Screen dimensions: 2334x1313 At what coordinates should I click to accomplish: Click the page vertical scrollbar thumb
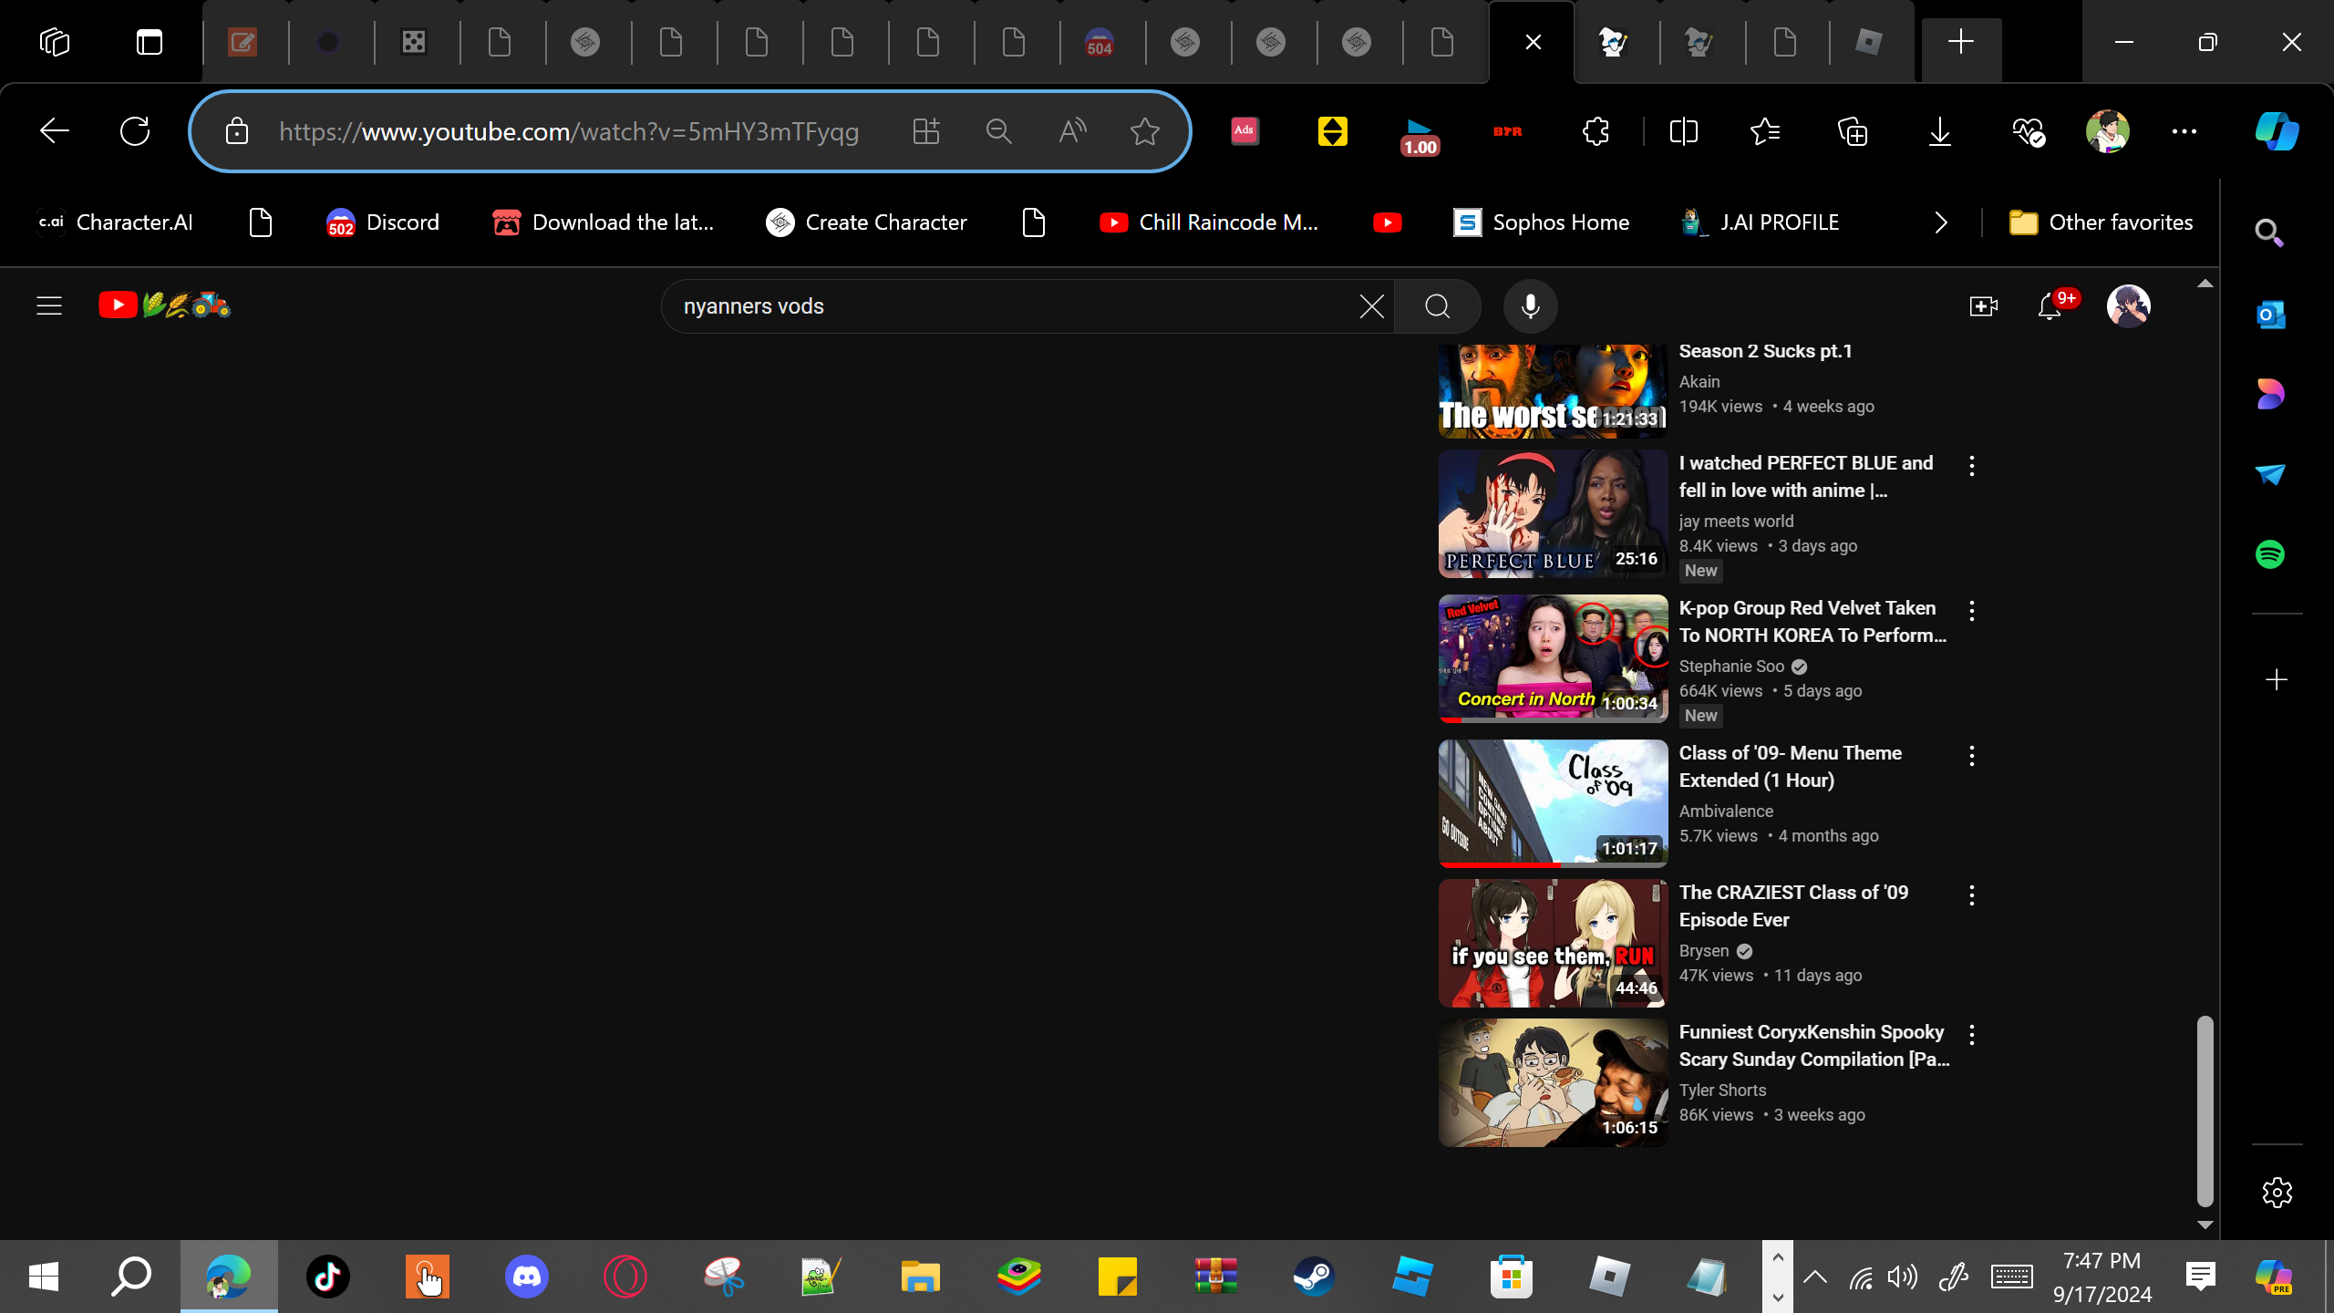click(x=2205, y=1110)
